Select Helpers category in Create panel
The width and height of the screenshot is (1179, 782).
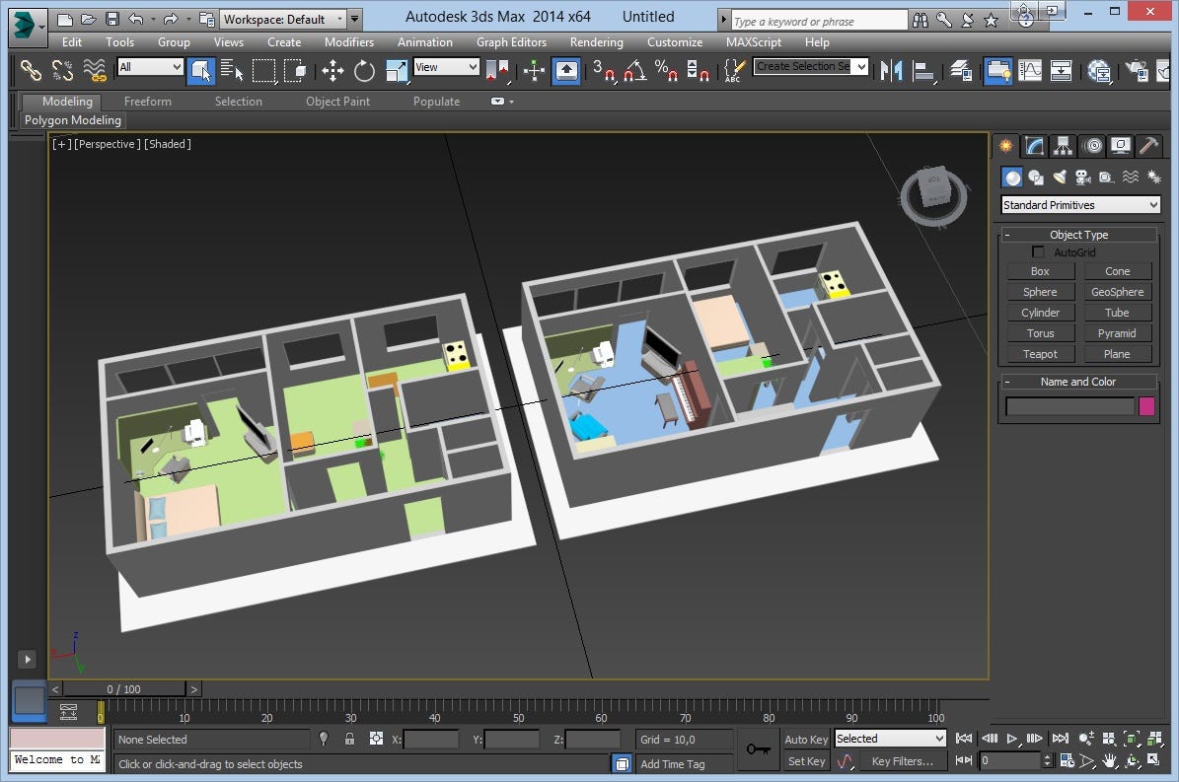click(1106, 178)
